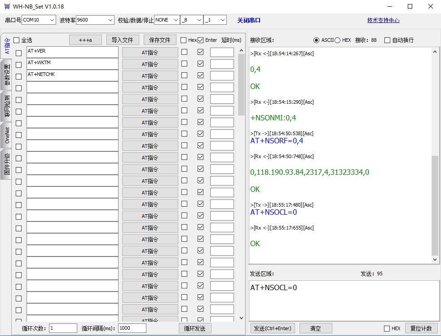Enable 自动换行 auto line wrap
Screen dimensions: 441x336
[387, 40]
